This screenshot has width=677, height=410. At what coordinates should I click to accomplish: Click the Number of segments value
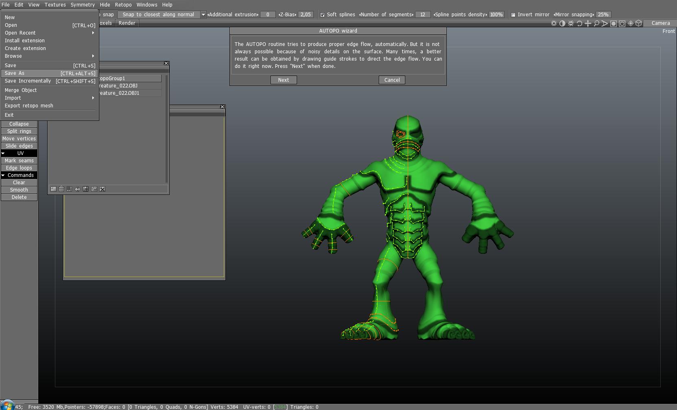pos(423,15)
